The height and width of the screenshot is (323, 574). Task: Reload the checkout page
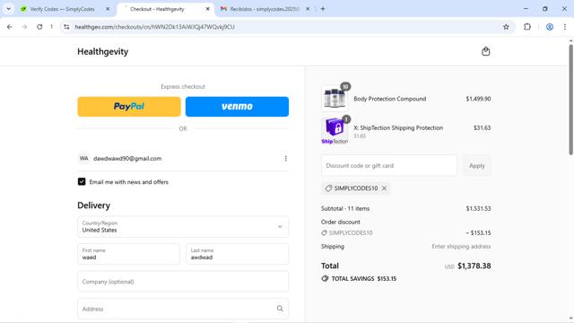click(x=39, y=27)
